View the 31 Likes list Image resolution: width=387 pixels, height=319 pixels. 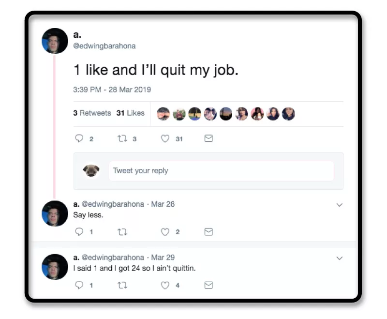pos(130,113)
